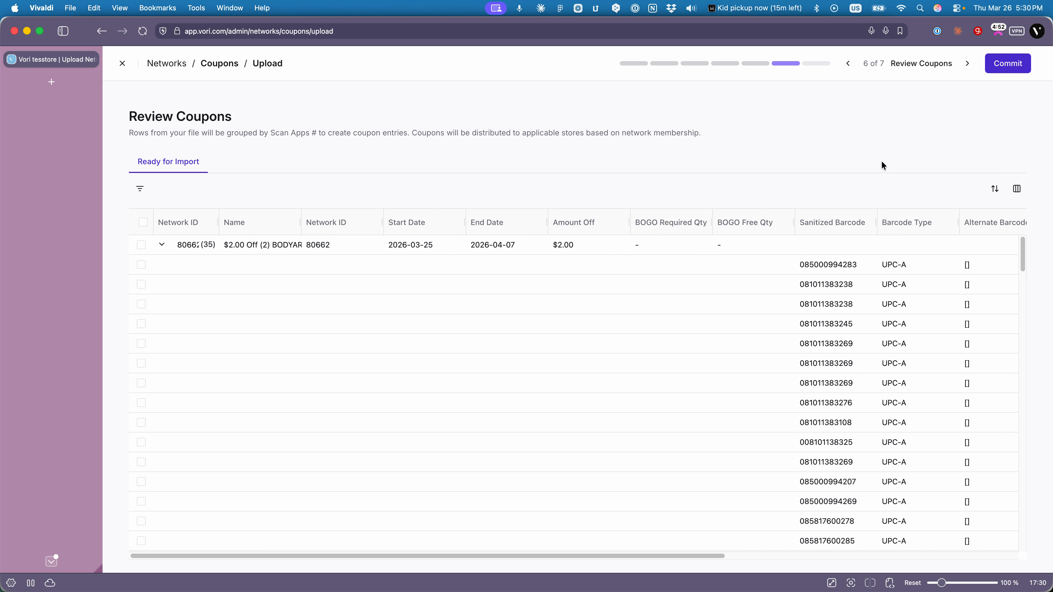The width and height of the screenshot is (1053, 592).
Task: Open the column layout icon
Action: click(x=1017, y=188)
